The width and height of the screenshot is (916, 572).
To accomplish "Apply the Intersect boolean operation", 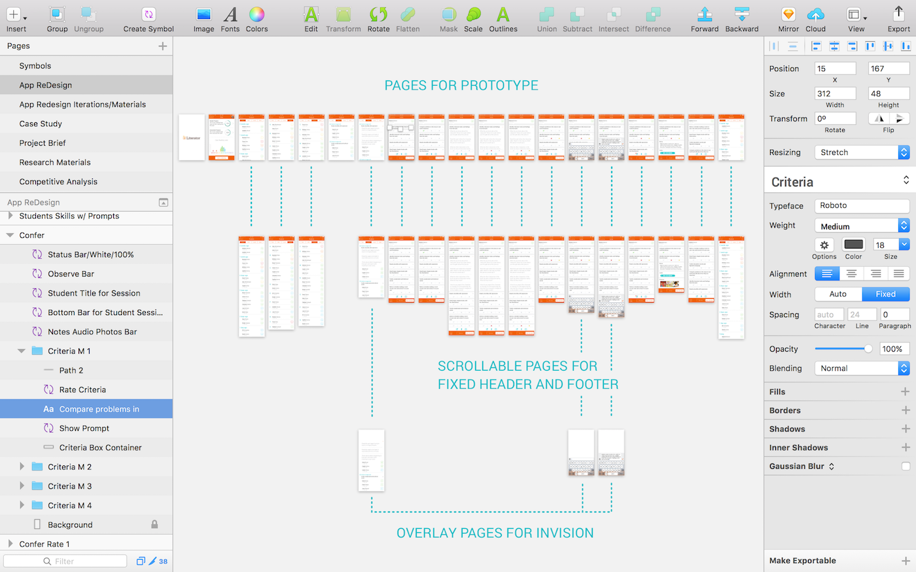I will click(614, 14).
